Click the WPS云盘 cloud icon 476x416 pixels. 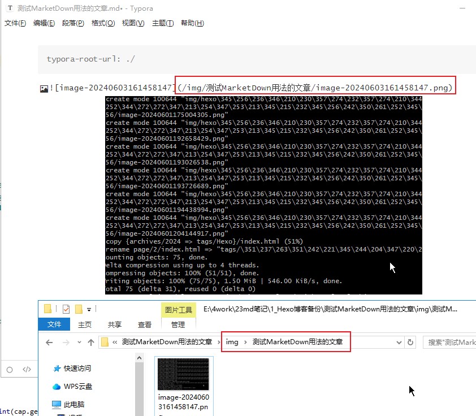coord(57,387)
